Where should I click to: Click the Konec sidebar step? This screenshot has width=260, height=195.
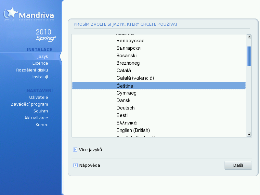[x=42, y=124]
